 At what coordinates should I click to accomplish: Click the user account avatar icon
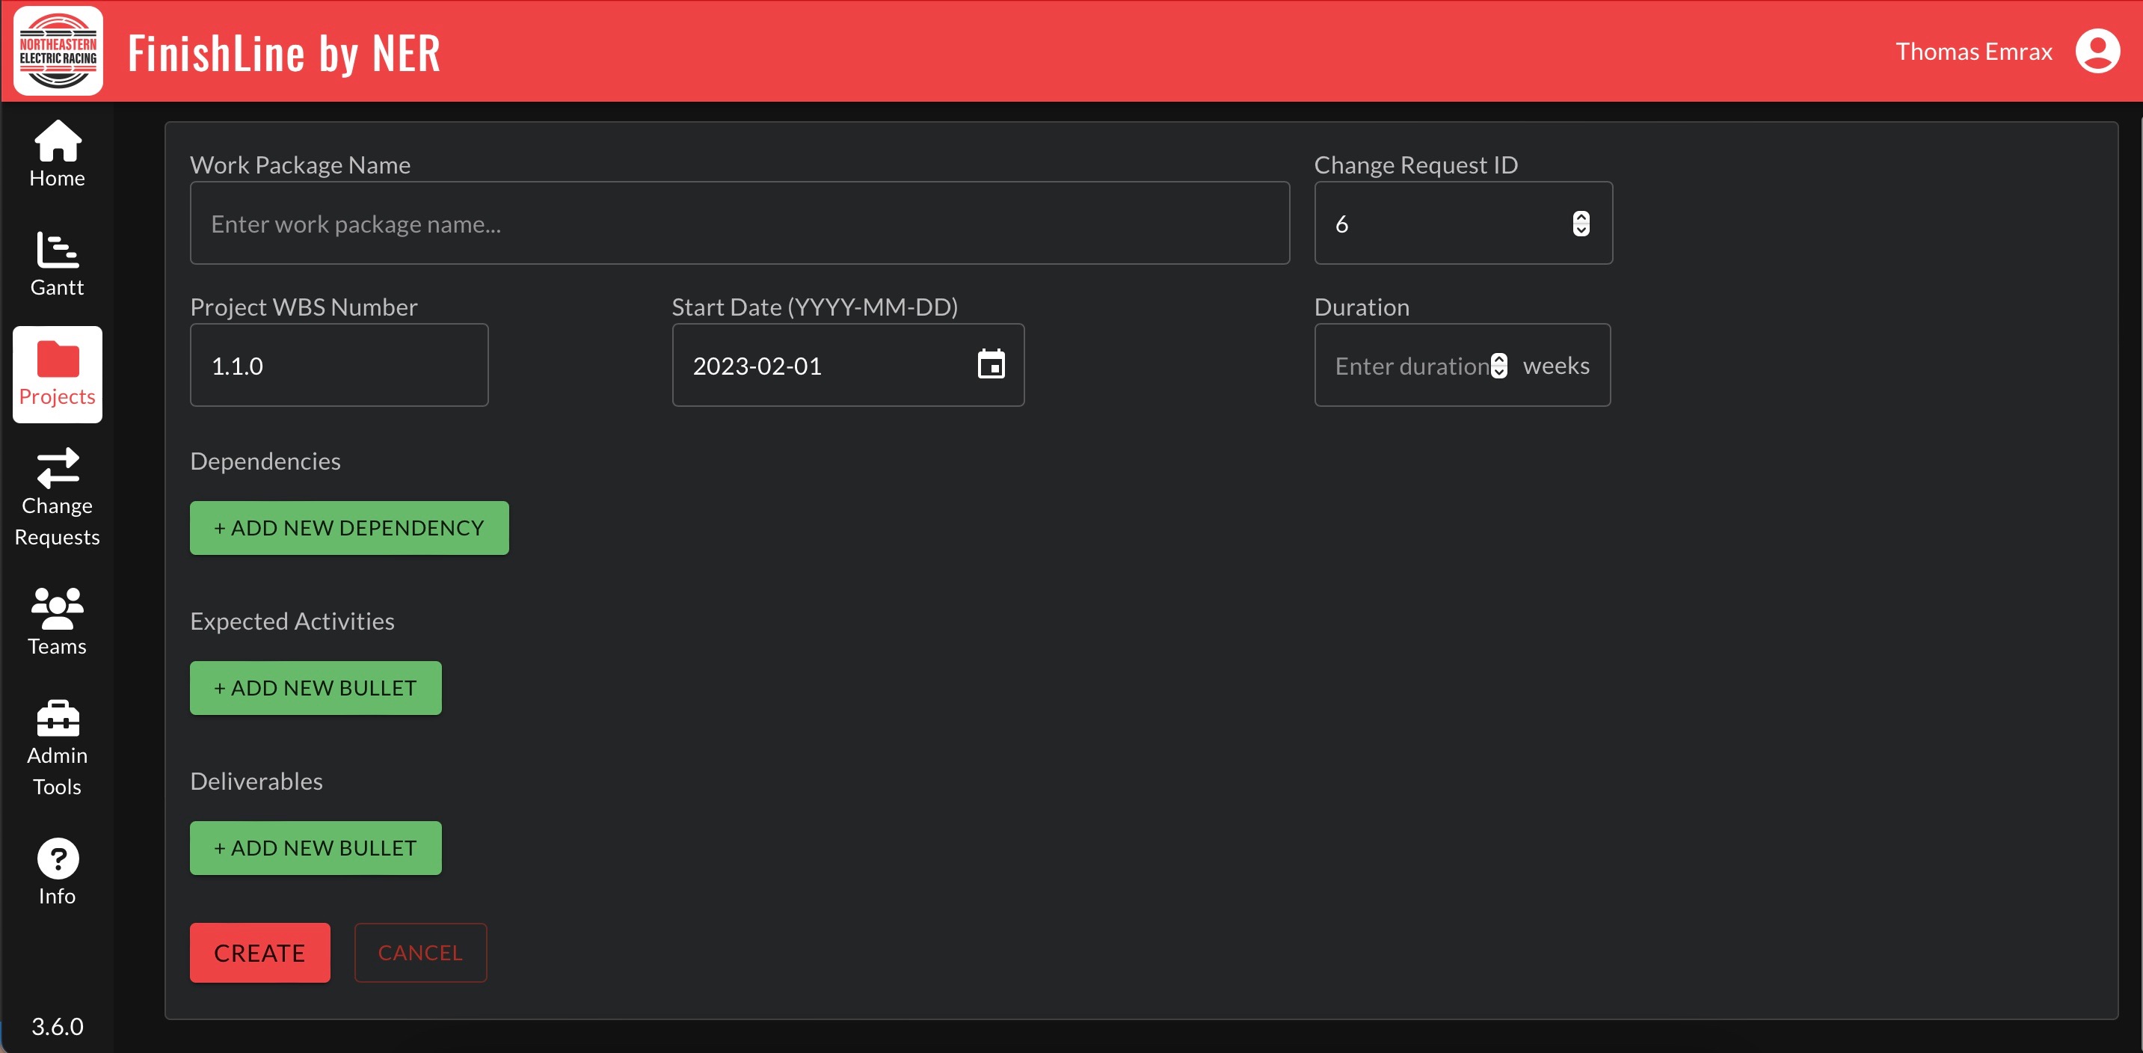click(2097, 52)
